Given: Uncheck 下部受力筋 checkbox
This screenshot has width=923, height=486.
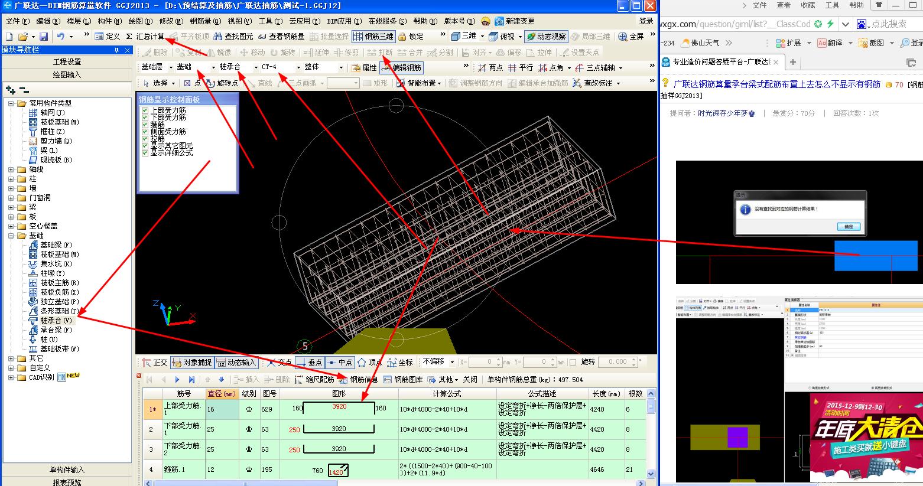Looking at the screenshot, I should (145, 118).
